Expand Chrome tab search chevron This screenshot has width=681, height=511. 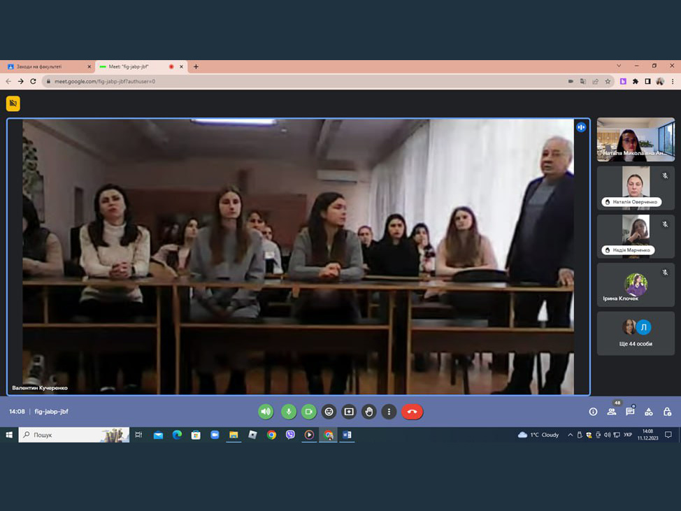(x=619, y=66)
